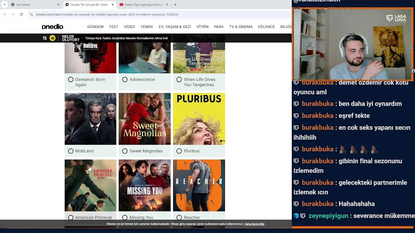Open the TEST menu item
415x233 pixels.
tap(113, 27)
